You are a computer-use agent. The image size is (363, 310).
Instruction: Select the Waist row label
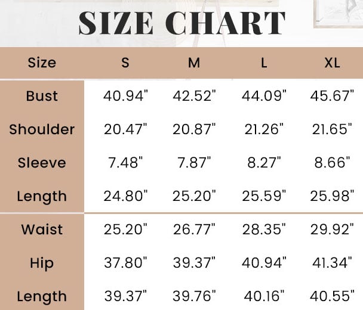coord(42,230)
